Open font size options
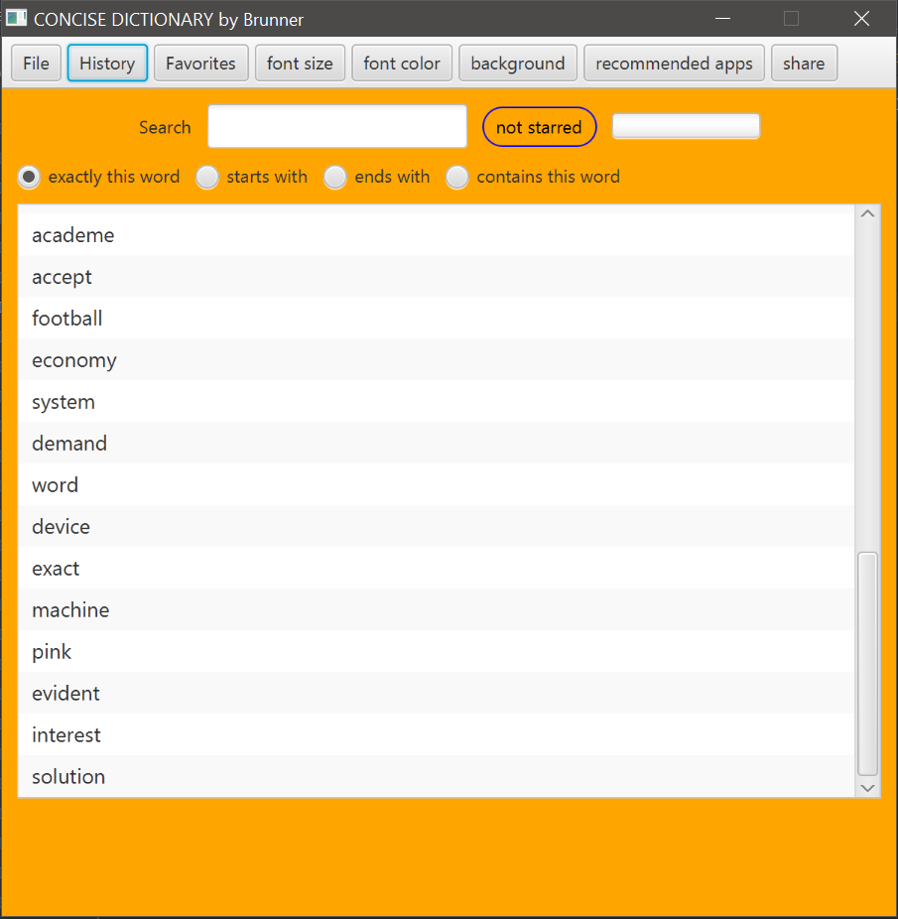This screenshot has width=898, height=919. pyautogui.click(x=300, y=63)
